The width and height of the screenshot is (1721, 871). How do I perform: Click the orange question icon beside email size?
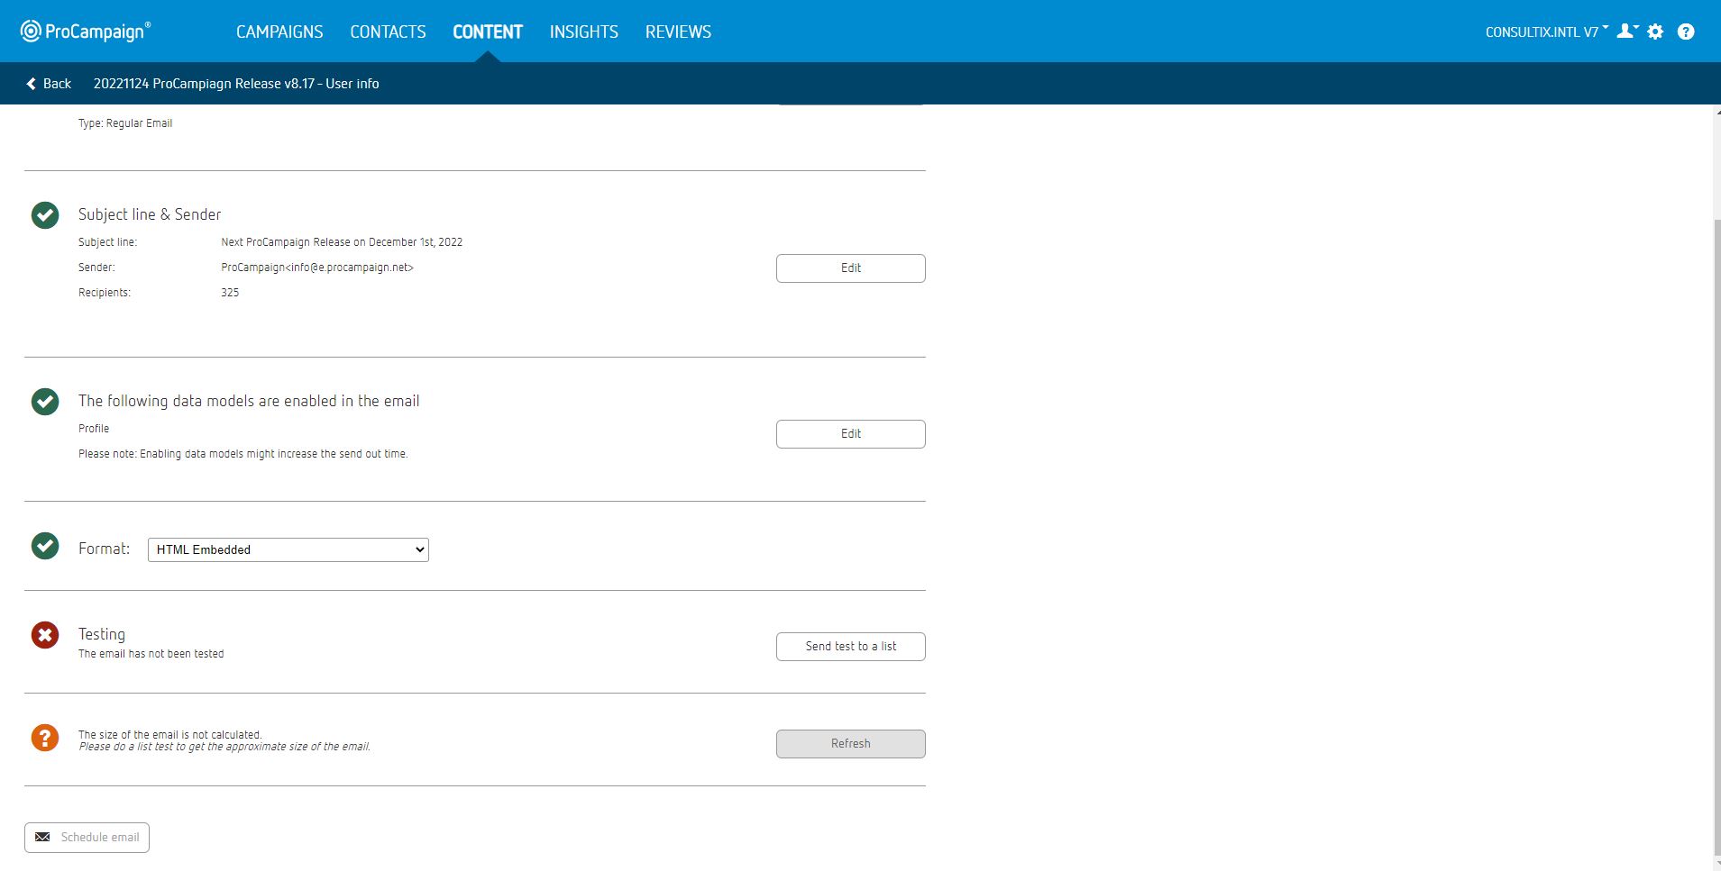(x=45, y=739)
